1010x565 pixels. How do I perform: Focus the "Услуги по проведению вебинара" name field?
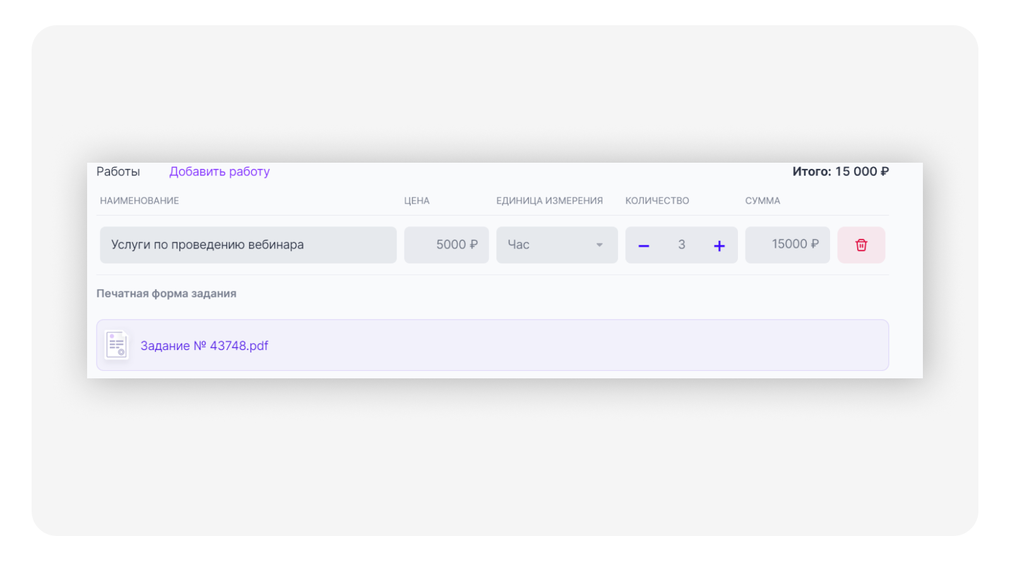(x=248, y=245)
